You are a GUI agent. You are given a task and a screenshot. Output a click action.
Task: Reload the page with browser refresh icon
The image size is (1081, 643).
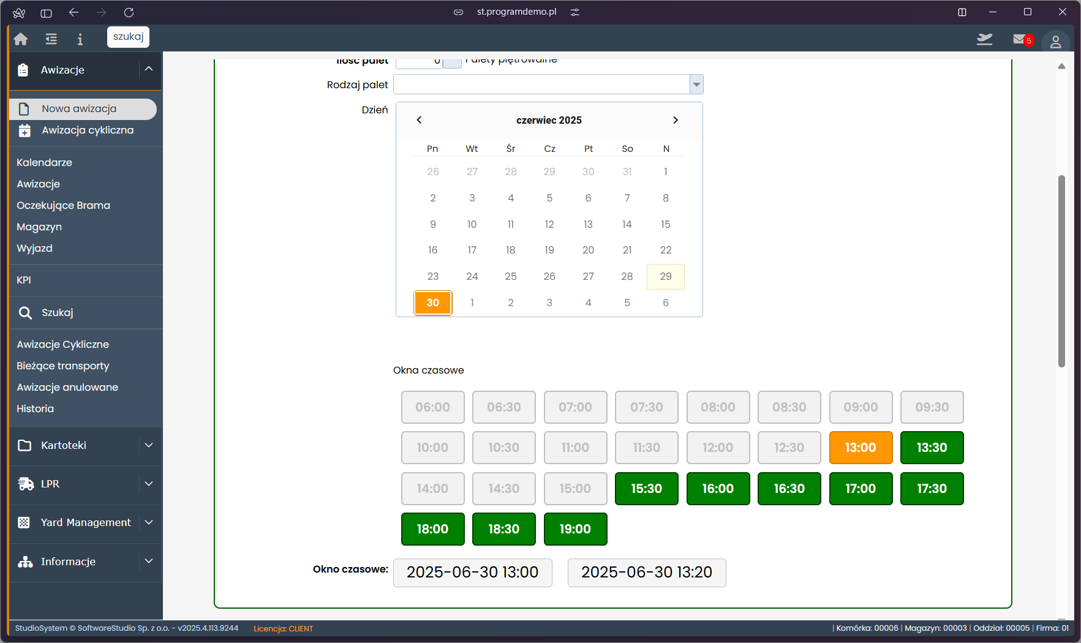click(x=129, y=12)
